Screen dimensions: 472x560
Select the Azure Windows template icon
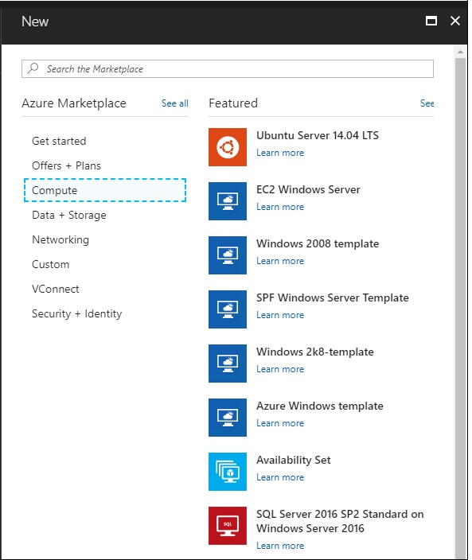[228, 418]
